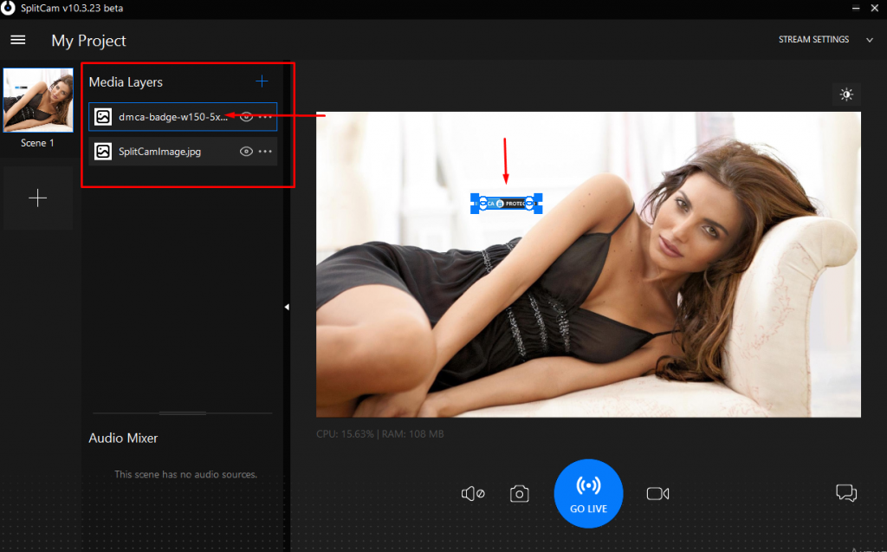Add a new scene with plus tile

38,198
